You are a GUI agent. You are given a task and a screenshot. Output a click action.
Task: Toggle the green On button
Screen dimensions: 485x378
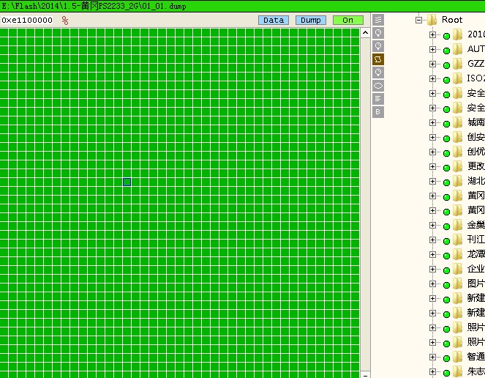348,20
